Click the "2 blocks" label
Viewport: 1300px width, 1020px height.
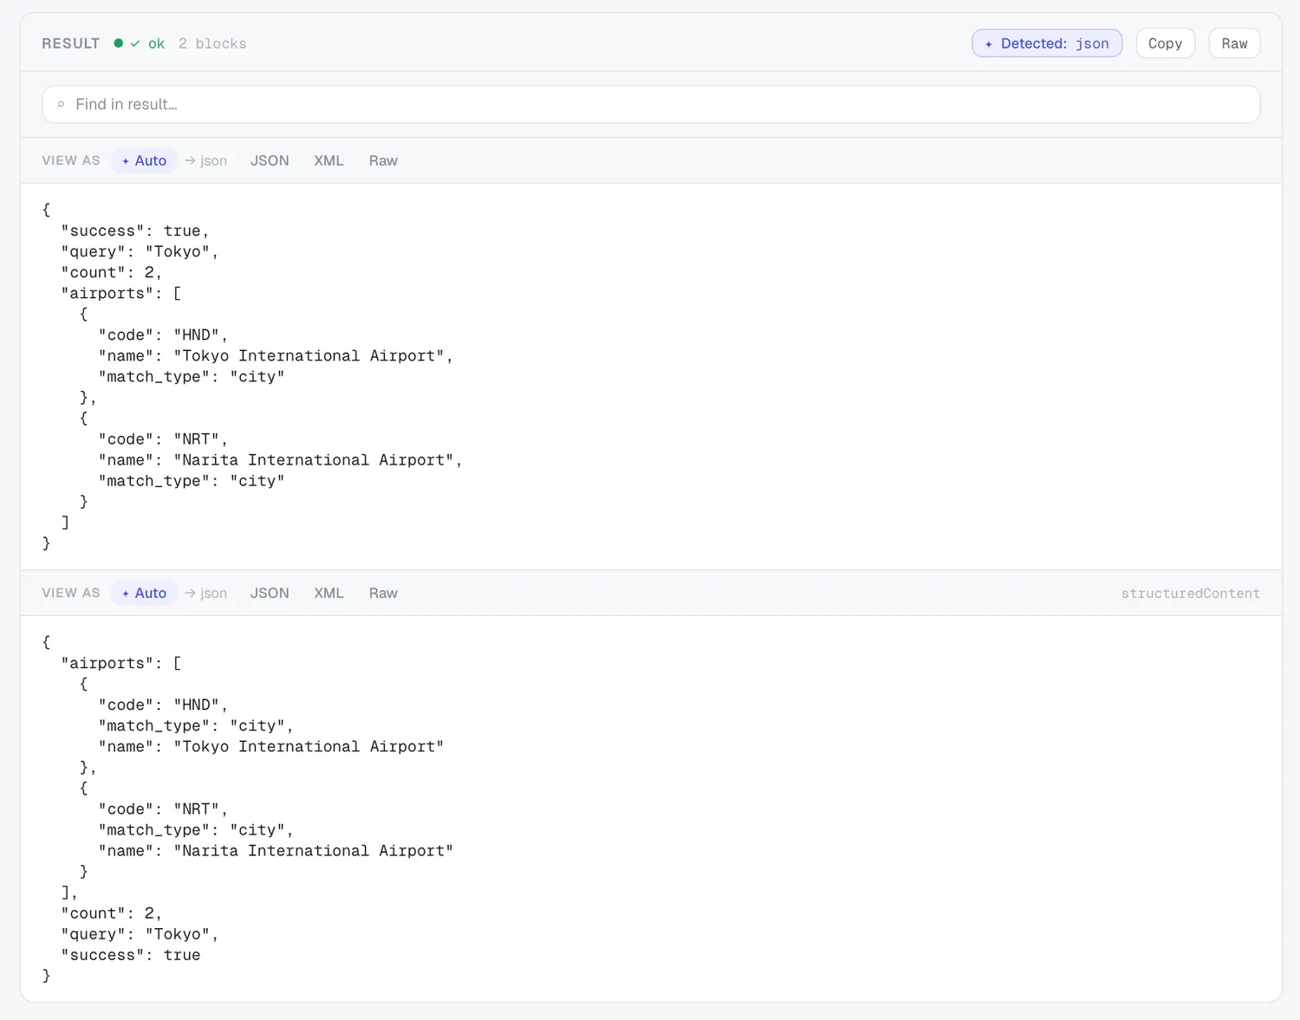212,43
